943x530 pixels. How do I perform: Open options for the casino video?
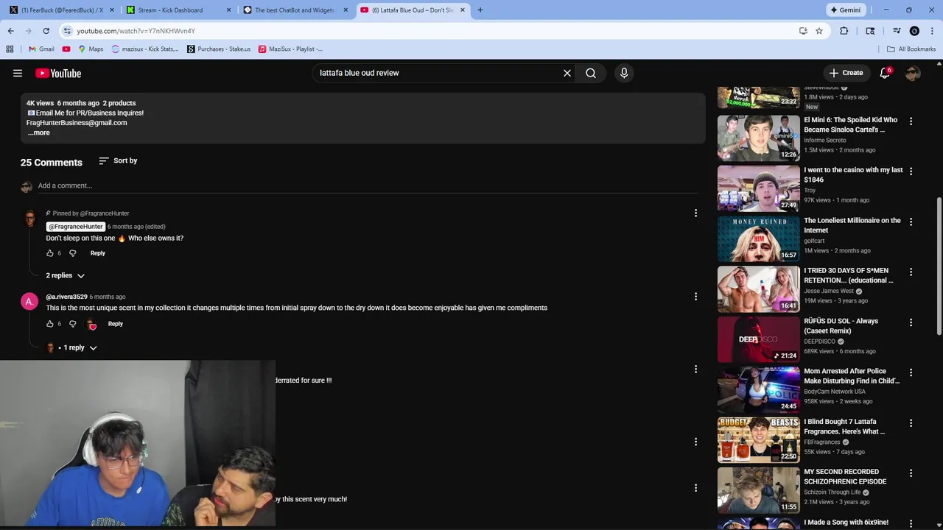pos(911,171)
